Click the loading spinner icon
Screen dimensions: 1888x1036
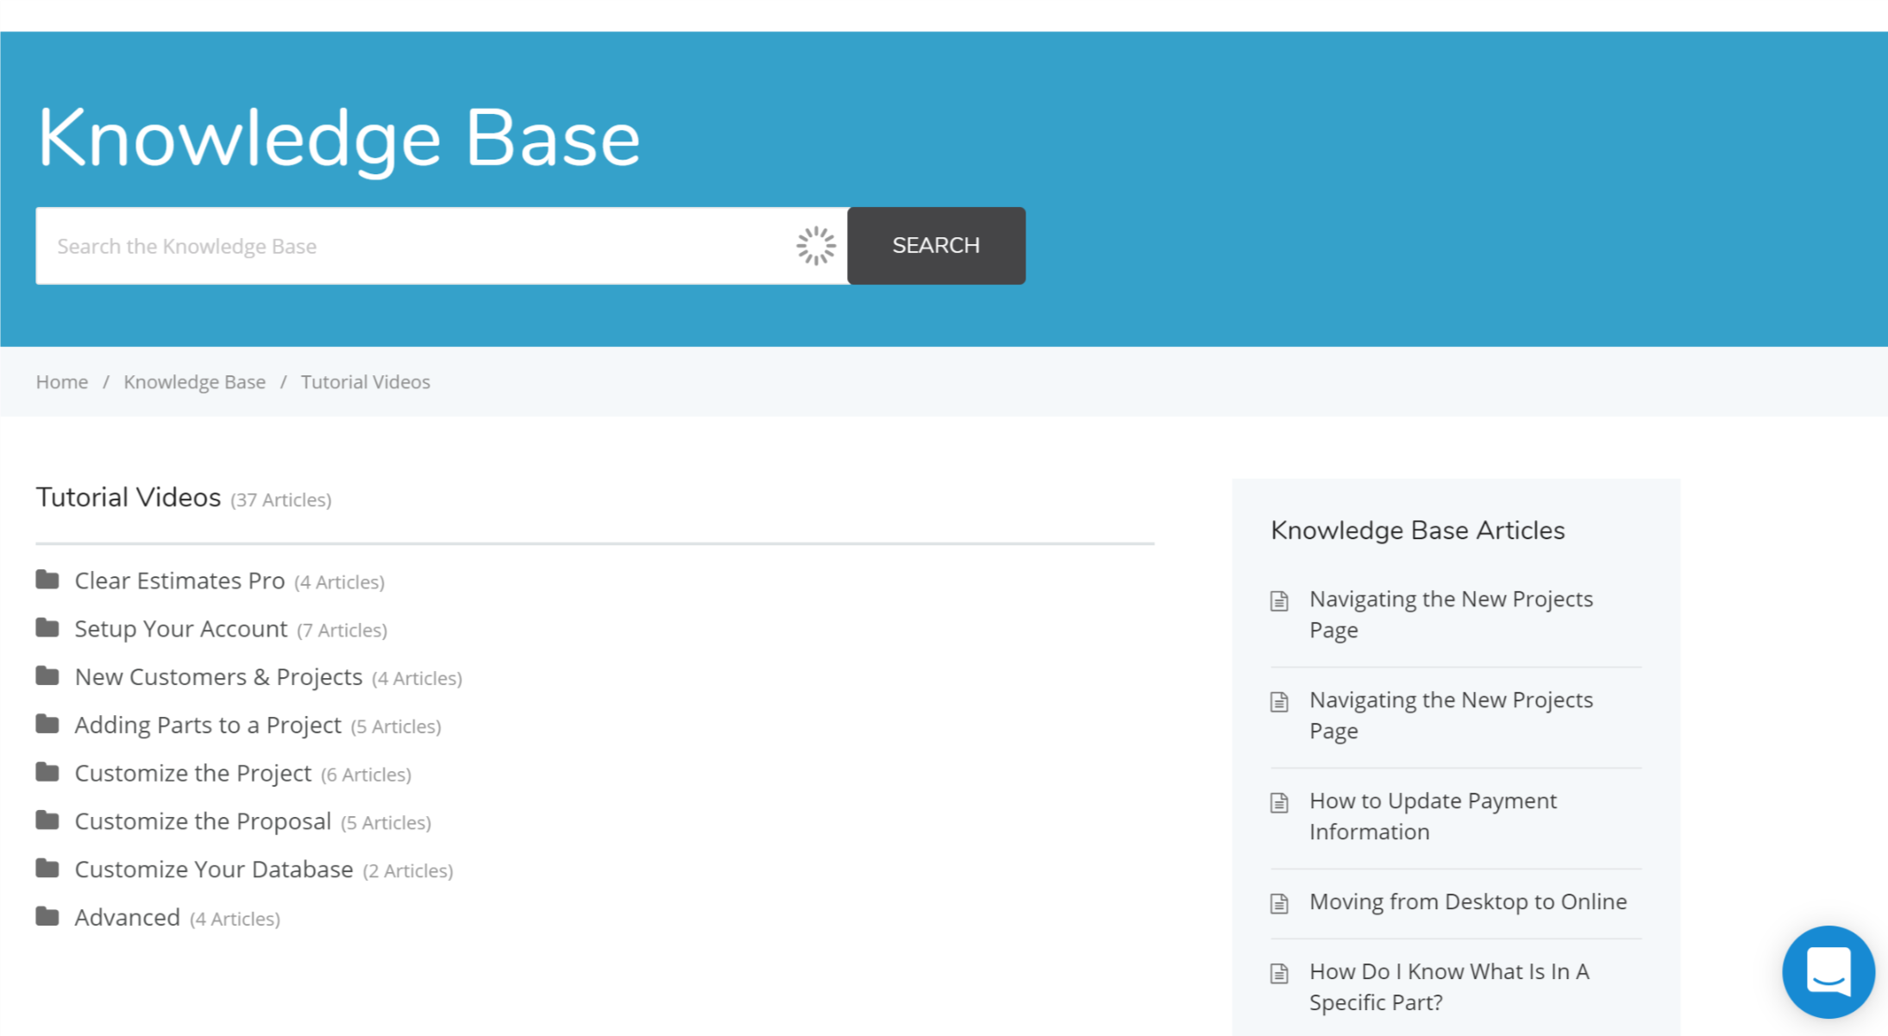point(815,244)
